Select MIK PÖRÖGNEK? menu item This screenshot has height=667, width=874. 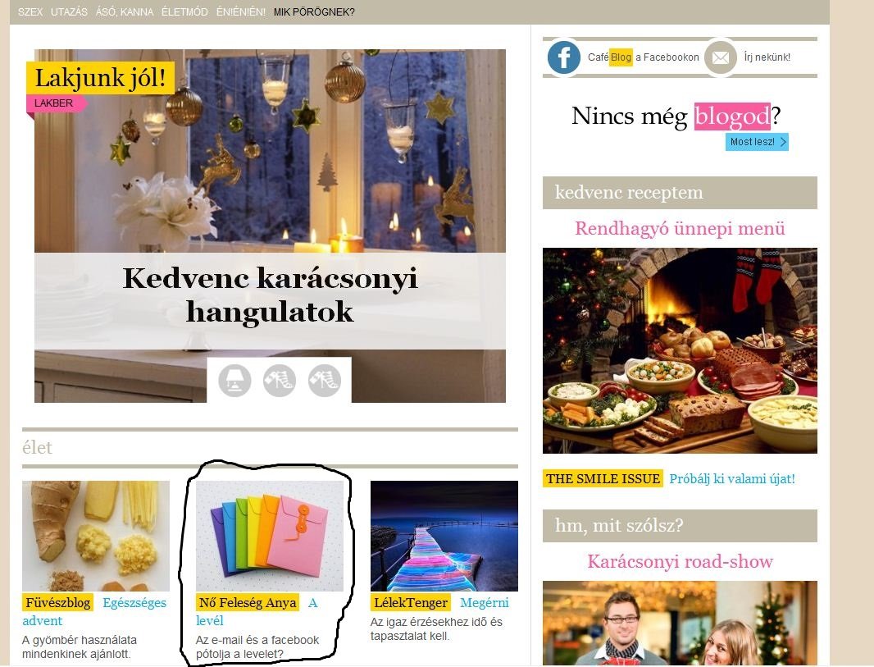[314, 11]
